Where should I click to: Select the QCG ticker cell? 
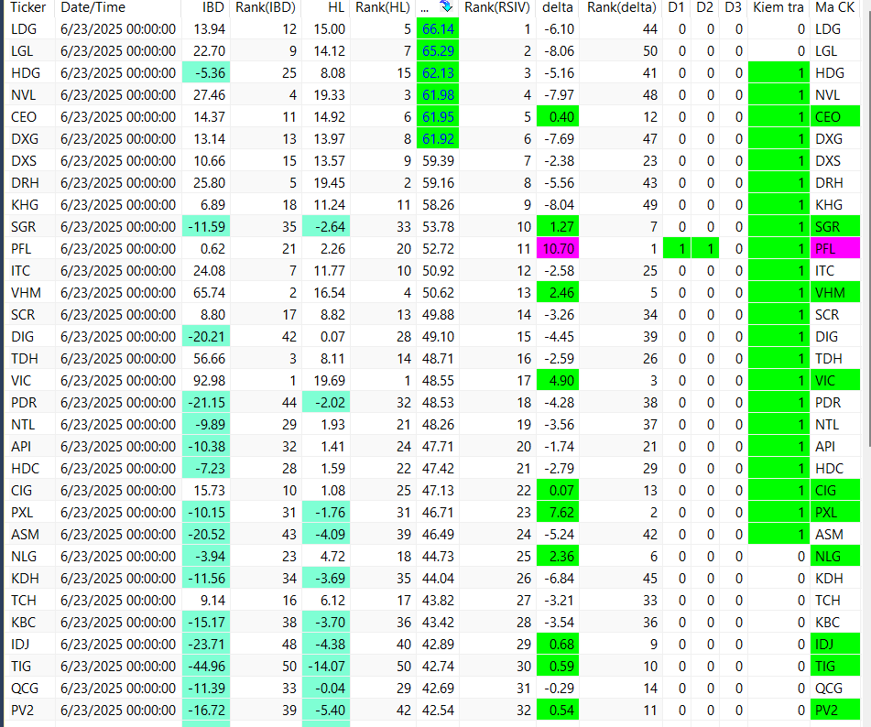point(30,689)
